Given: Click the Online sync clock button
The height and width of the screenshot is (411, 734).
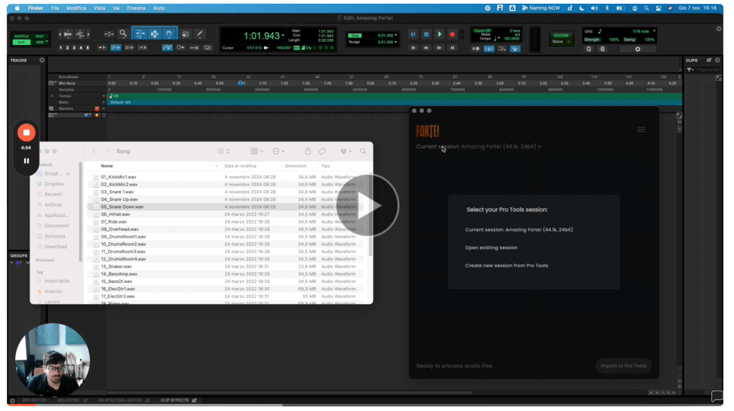Looking at the screenshot, I should 413,34.
